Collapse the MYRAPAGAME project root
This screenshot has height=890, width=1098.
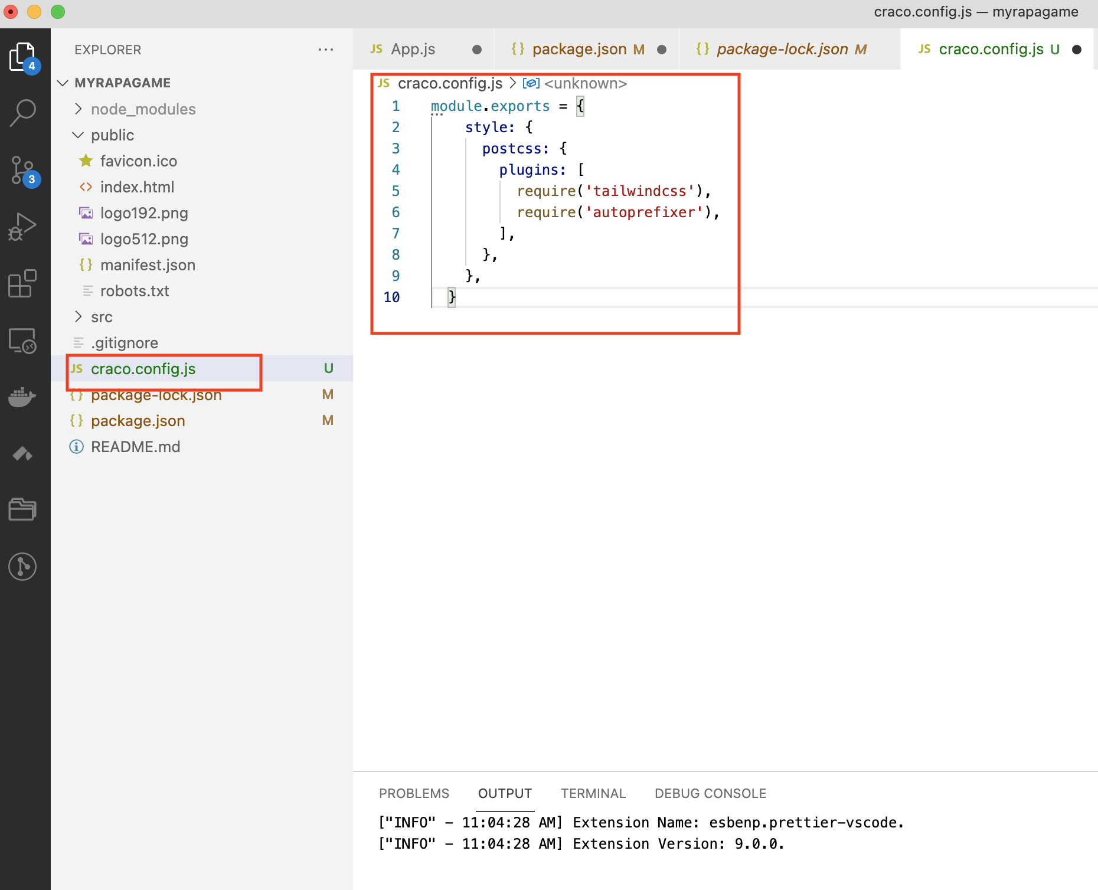pos(122,83)
